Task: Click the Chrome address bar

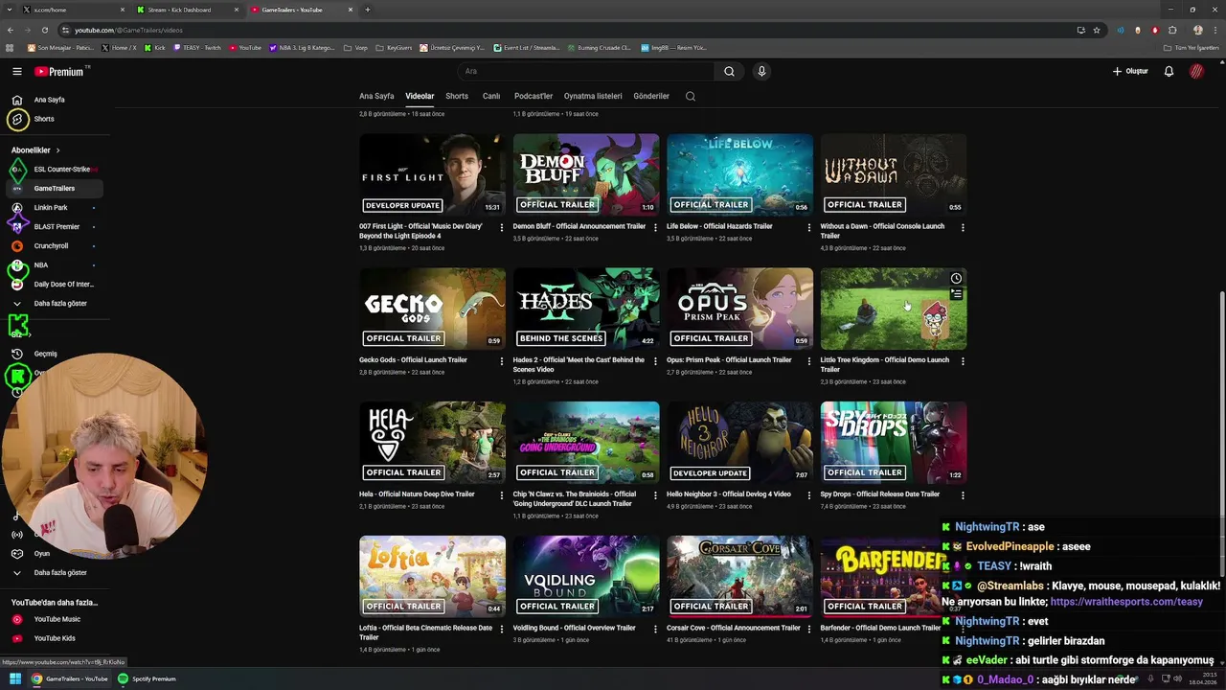Action: point(565,30)
